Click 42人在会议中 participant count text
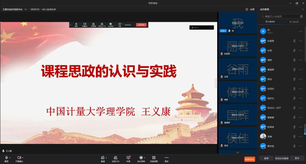Screen dimensions: 306x164 click(x=49, y=9)
